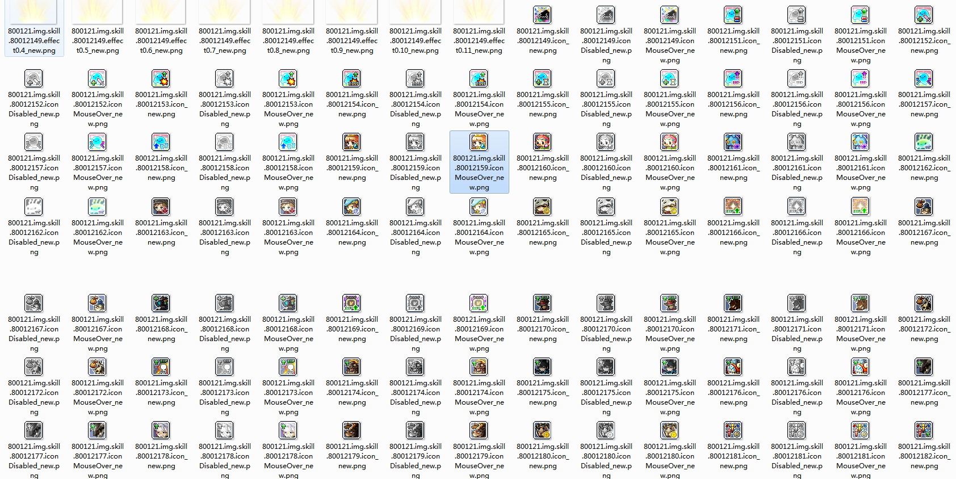This screenshot has width=956, height=479.
Task: Click the 80012164.iconMouseOver_new.png file icon
Action: [x=479, y=207]
